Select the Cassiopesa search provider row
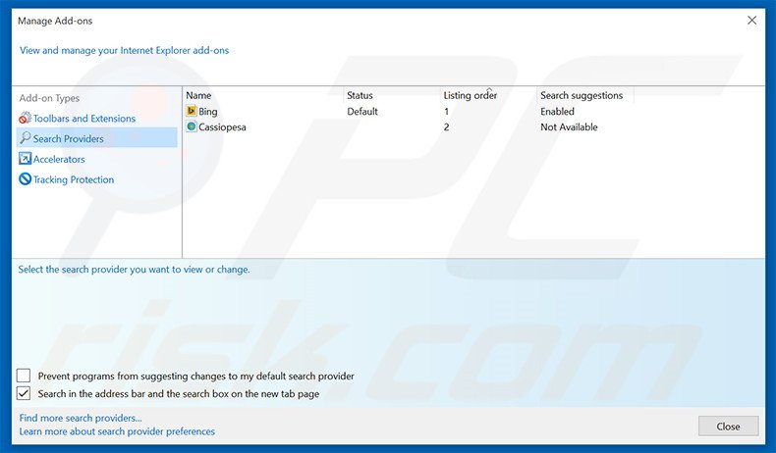Screen dimensions: 776x453 (409, 126)
